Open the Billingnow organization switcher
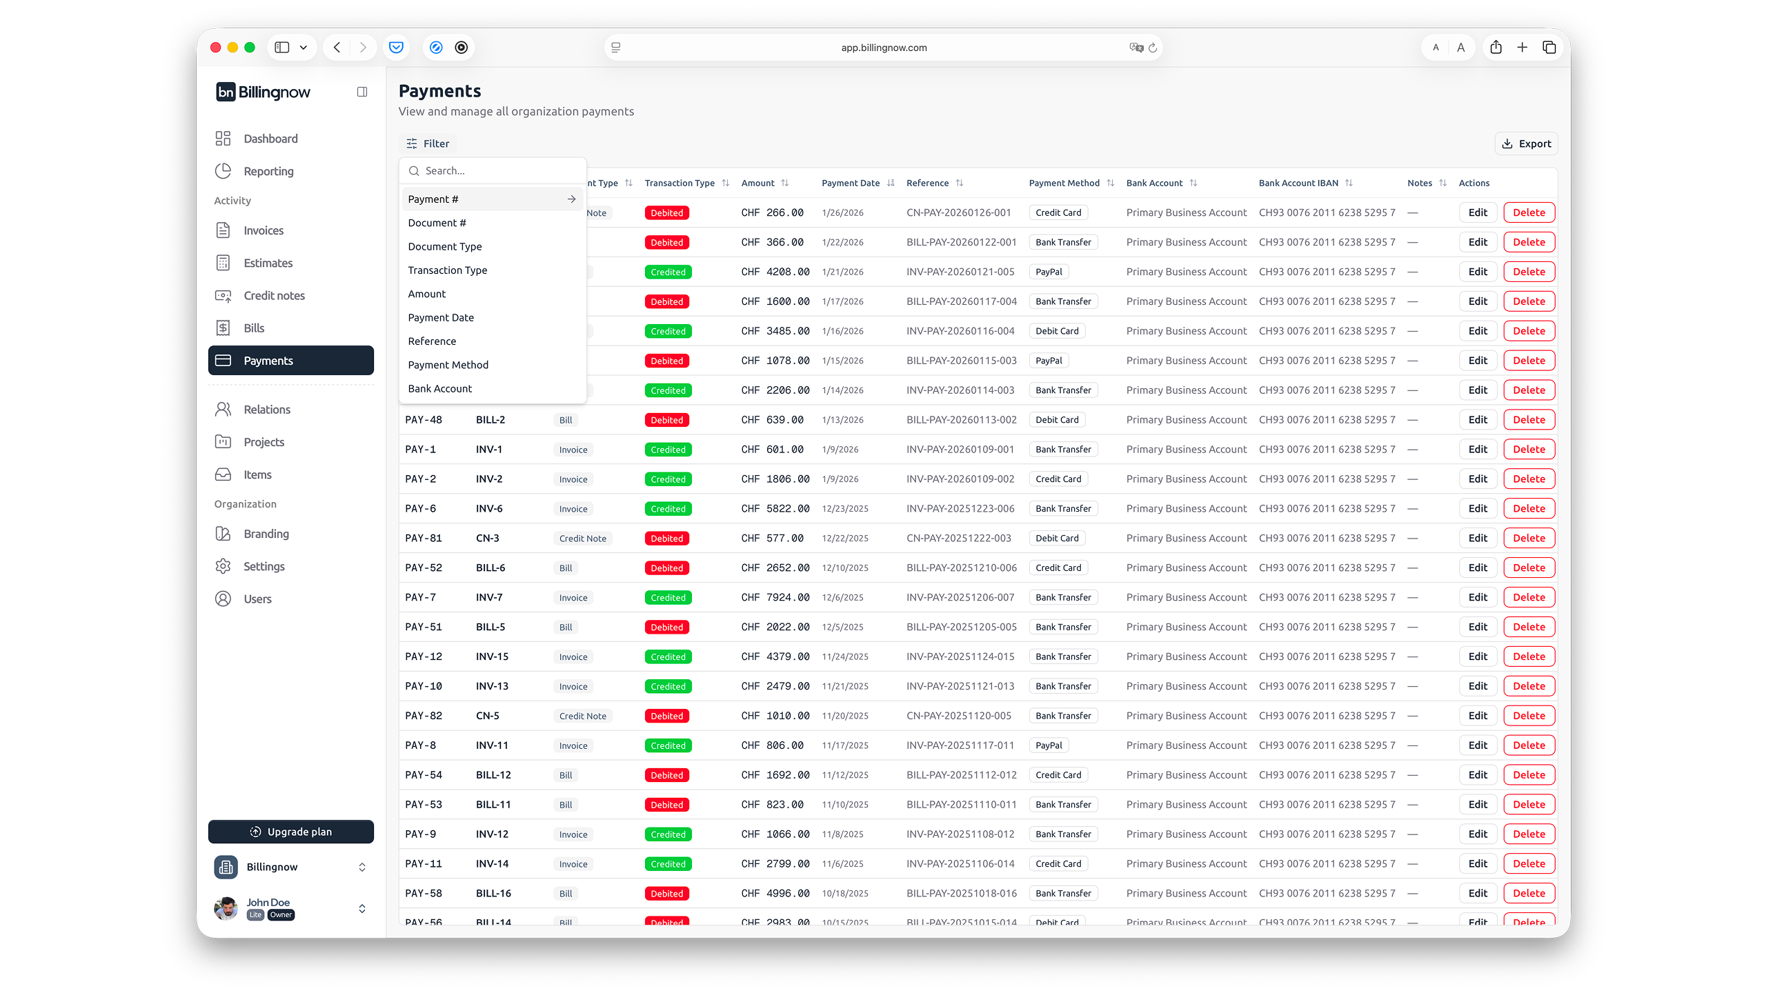Viewport: 1766px width, 993px height. pos(361,867)
